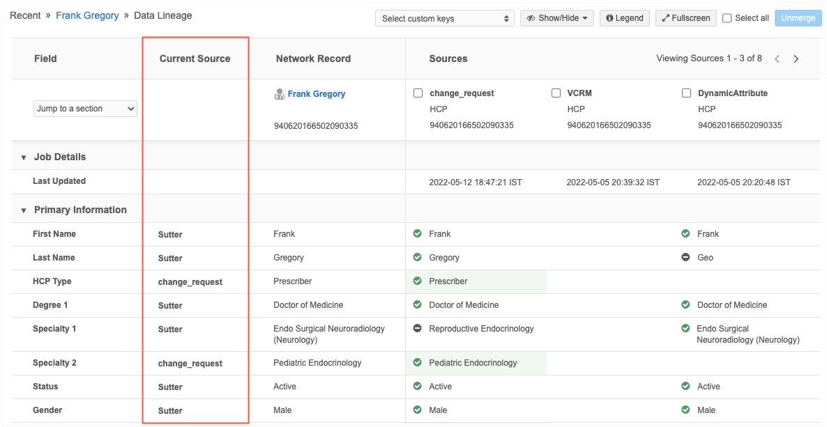Go to next sources page arrow
Image resolution: width=827 pixels, height=427 pixels.
pyautogui.click(x=796, y=59)
